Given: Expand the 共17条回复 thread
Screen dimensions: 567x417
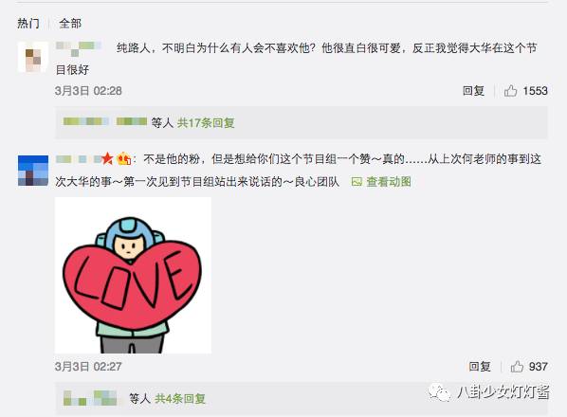Looking at the screenshot, I should 206,123.
